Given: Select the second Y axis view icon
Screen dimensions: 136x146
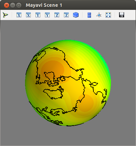Looking at the screenshot, I should 47,15.
